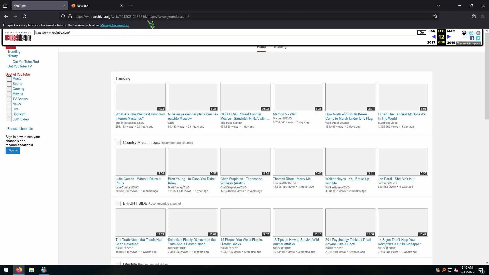Click the blue Sign in button
Viewport: 489px width, 275px height.
pos(12,150)
